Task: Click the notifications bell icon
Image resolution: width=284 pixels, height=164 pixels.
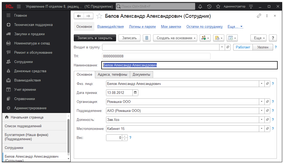Action: tap(200, 6)
